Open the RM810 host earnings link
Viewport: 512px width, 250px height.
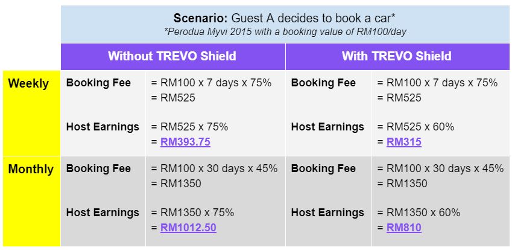404,228
